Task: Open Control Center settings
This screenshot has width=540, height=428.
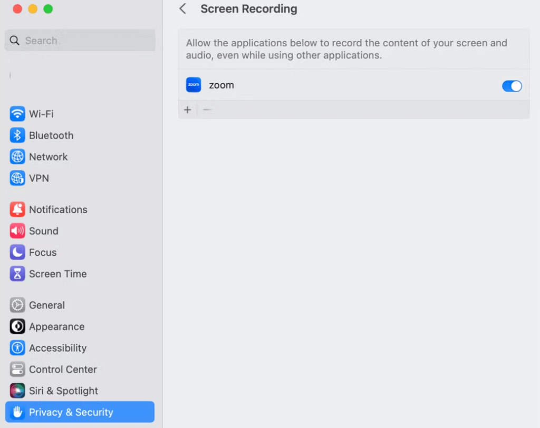Action: click(x=63, y=370)
